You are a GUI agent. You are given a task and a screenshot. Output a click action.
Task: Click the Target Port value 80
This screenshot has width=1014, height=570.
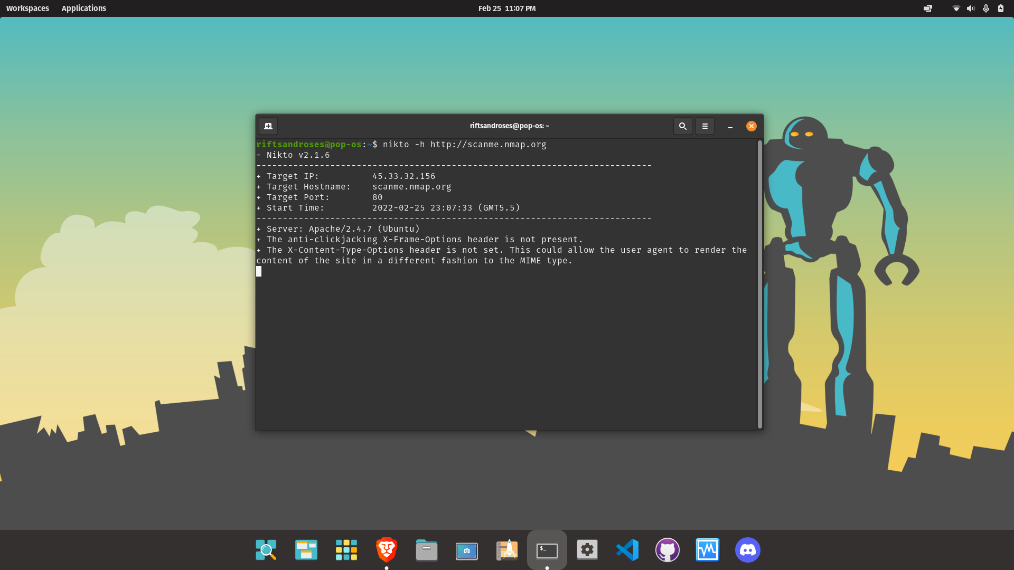(378, 197)
